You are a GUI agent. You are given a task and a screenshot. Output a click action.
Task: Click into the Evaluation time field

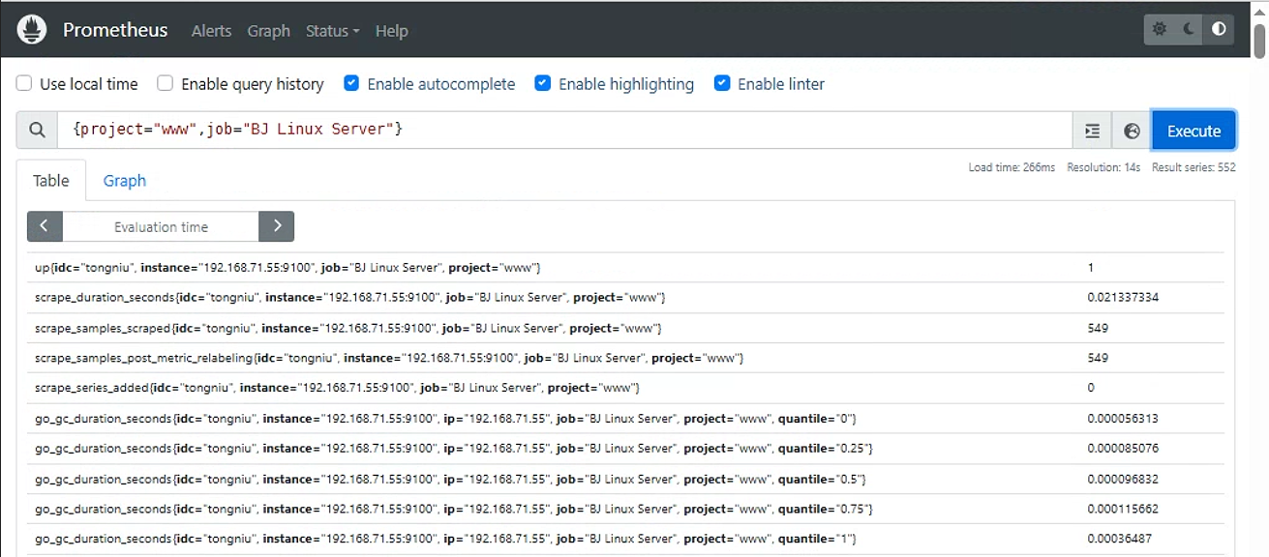pyautogui.click(x=161, y=226)
